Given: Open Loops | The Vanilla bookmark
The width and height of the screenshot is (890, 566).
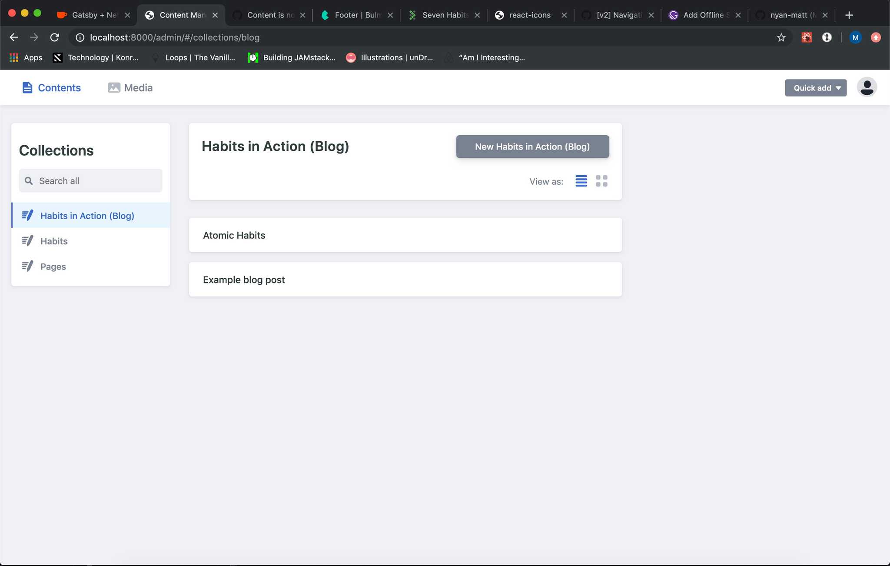Looking at the screenshot, I should pos(193,57).
